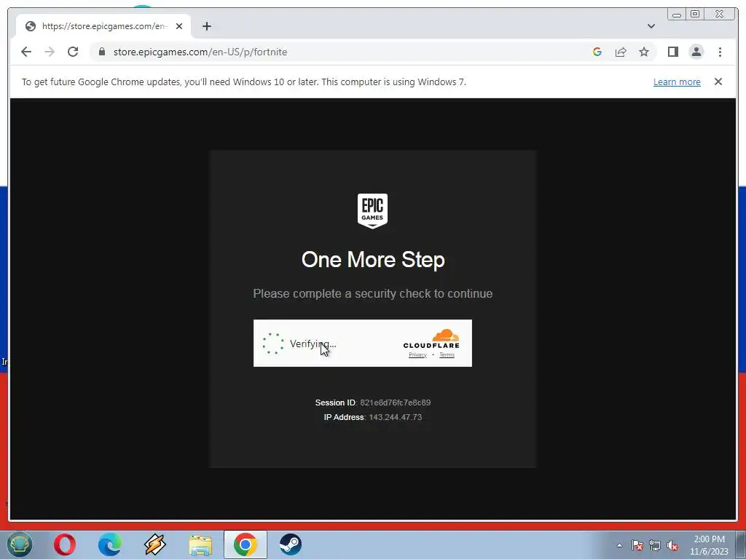The image size is (746, 559).
Task: Open the clock showing 2:00 PM
Action: point(709,545)
